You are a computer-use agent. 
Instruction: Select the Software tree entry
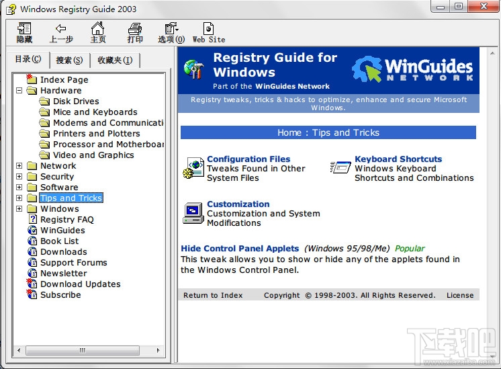tap(59, 187)
